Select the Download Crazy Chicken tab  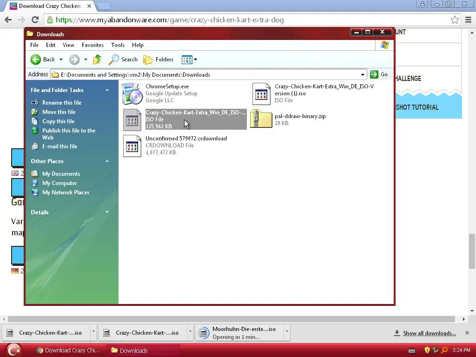50,6
